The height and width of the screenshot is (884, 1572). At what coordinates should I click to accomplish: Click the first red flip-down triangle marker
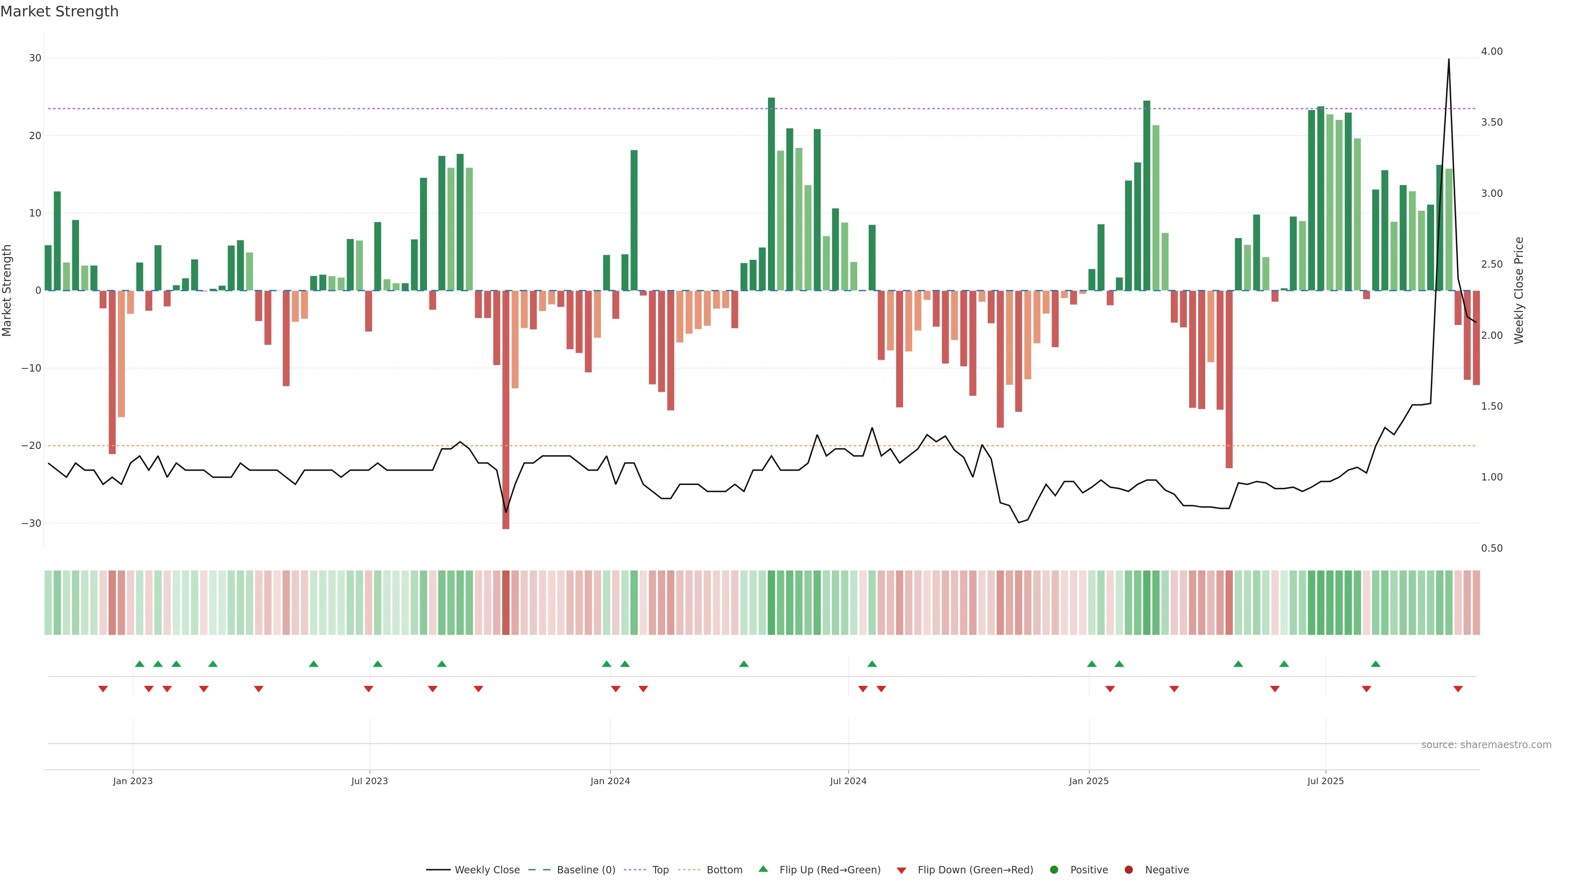[103, 689]
